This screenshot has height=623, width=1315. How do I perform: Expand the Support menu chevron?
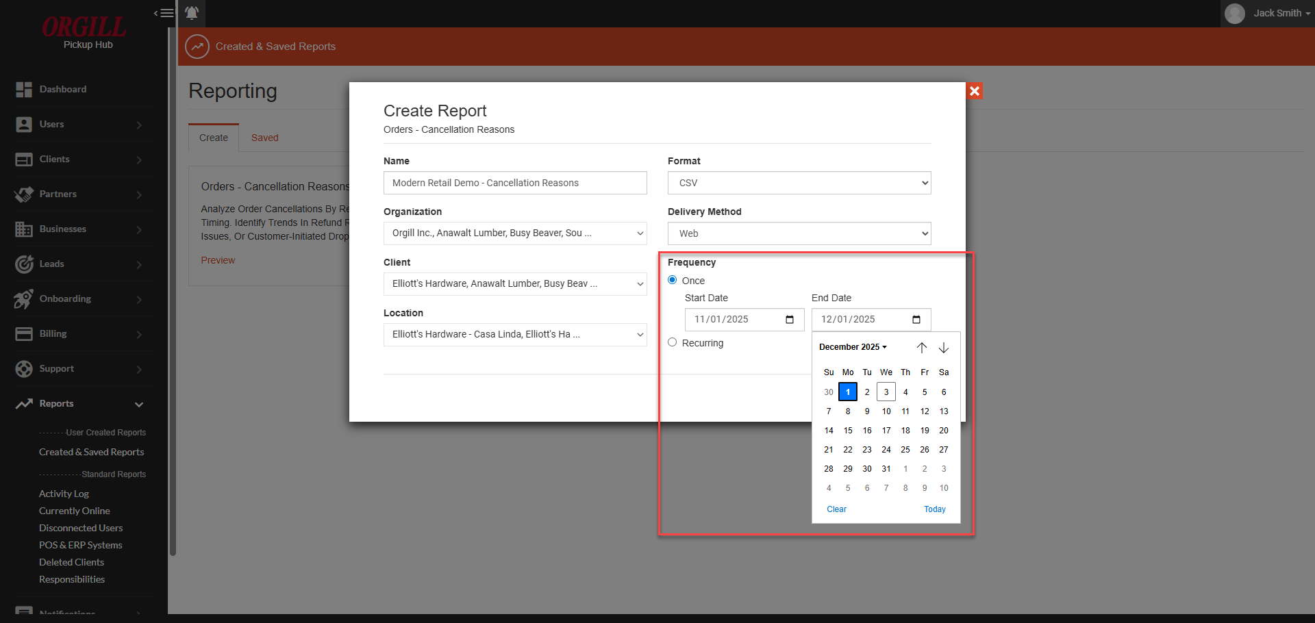[139, 370]
